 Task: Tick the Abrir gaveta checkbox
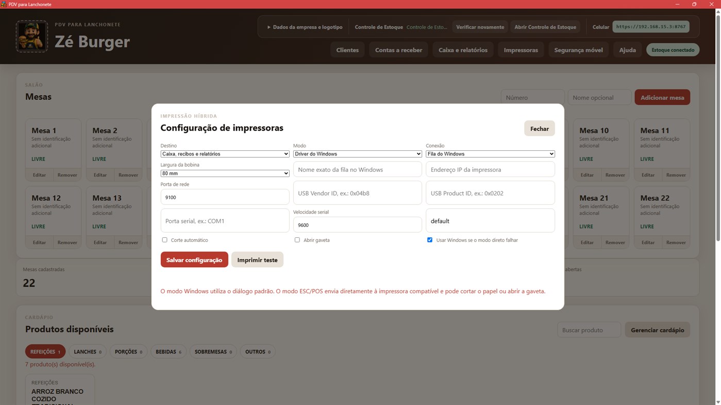pyautogui.click(x=297, y=240)
